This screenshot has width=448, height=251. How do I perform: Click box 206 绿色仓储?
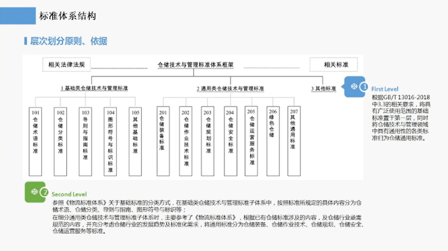pyautogui.click(x=273, y=141)
